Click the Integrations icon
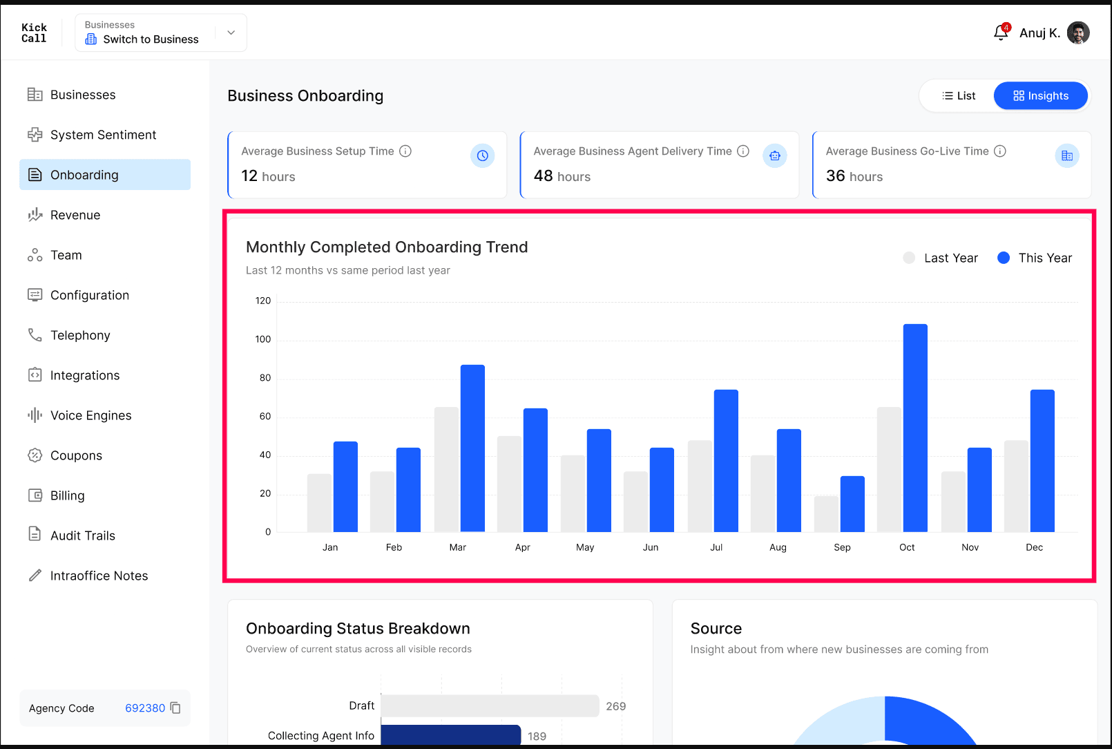 35,375
